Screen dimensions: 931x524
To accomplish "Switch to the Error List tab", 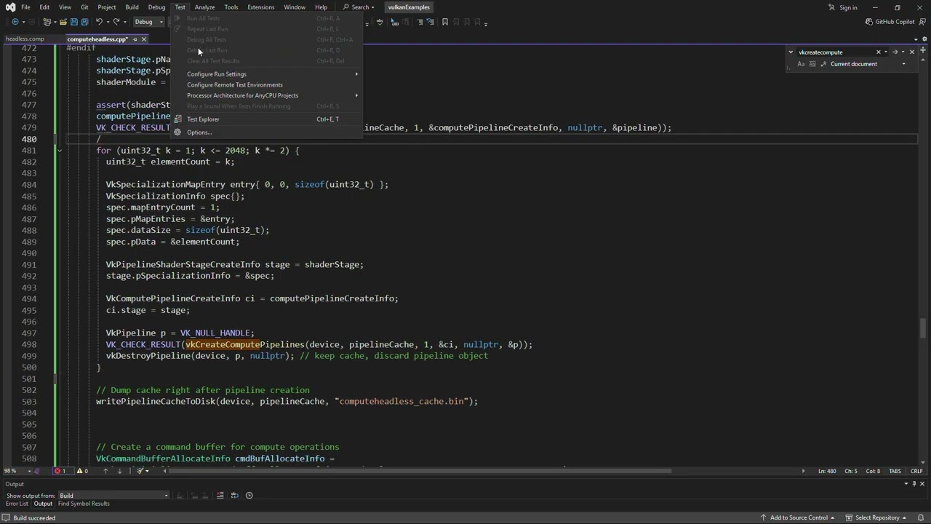I will (17, 504).
